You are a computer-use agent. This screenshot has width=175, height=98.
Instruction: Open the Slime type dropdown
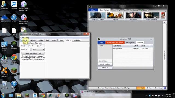[39, 50]
